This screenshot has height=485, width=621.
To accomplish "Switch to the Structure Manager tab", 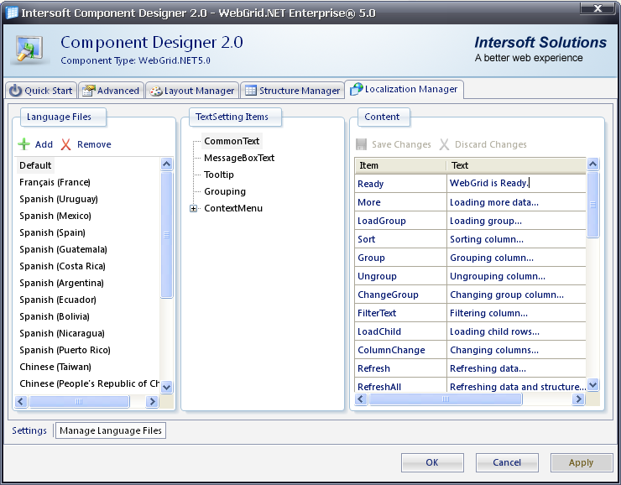I will click(x=292, y=91).
